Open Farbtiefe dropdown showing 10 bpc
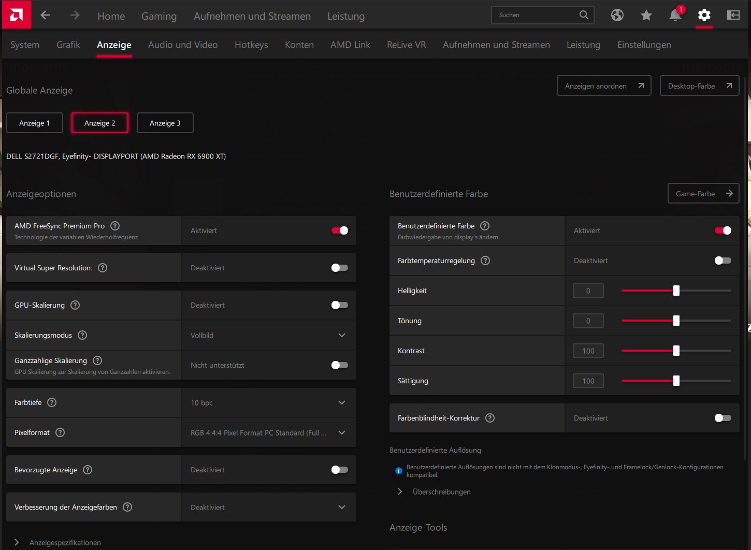Screen dimensions: 751x550 click(x=269, y=402)
